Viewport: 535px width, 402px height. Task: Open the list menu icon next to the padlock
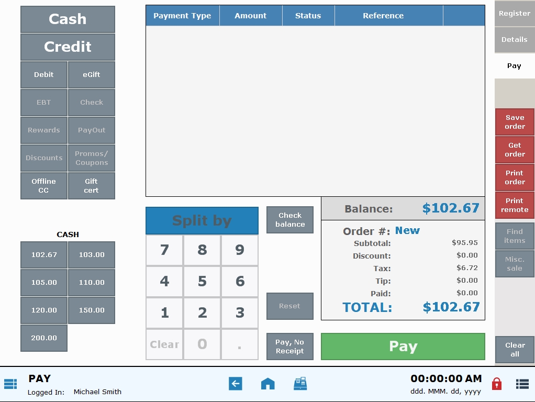click(522, 384)
